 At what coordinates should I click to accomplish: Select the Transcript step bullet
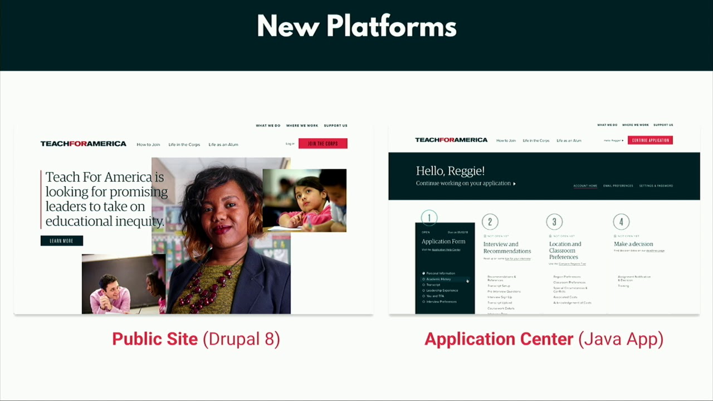423,285
